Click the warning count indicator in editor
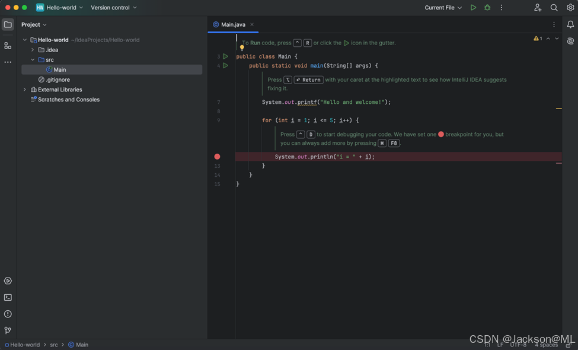 537,39
